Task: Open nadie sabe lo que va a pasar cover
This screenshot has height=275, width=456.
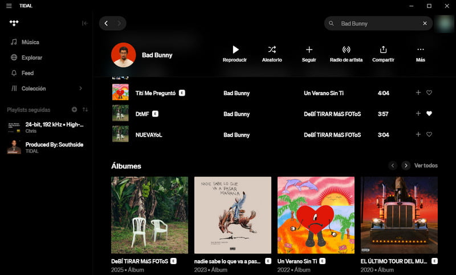Action: pyautogui.click(x=233, y=215)
